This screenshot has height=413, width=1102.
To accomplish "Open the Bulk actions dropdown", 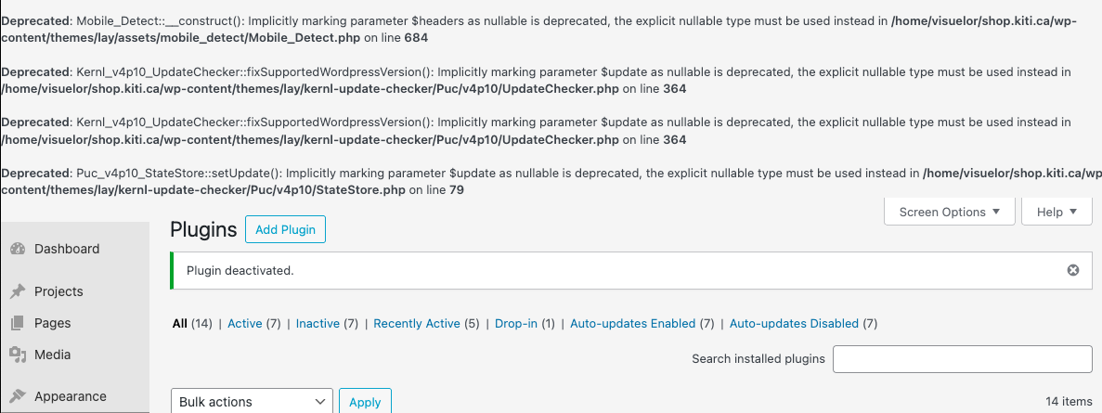I will click(253, 402).
